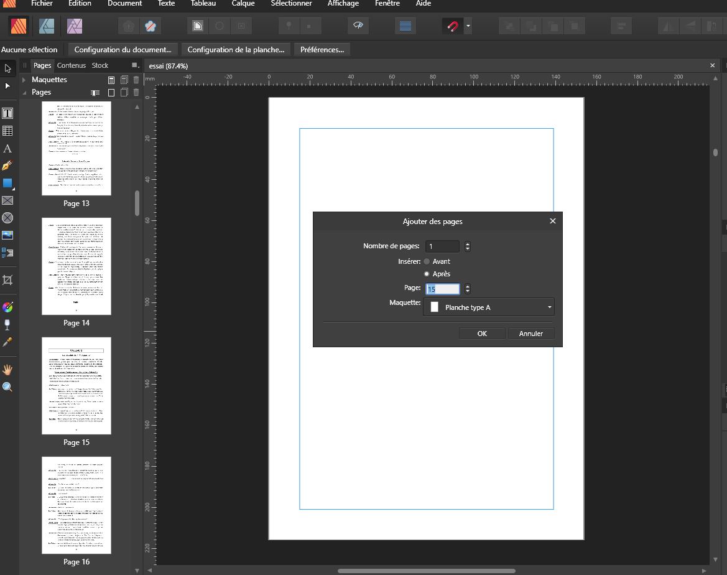Select the Color Picker eyedropper tool
727x575 pixels.
click(7, 342)
